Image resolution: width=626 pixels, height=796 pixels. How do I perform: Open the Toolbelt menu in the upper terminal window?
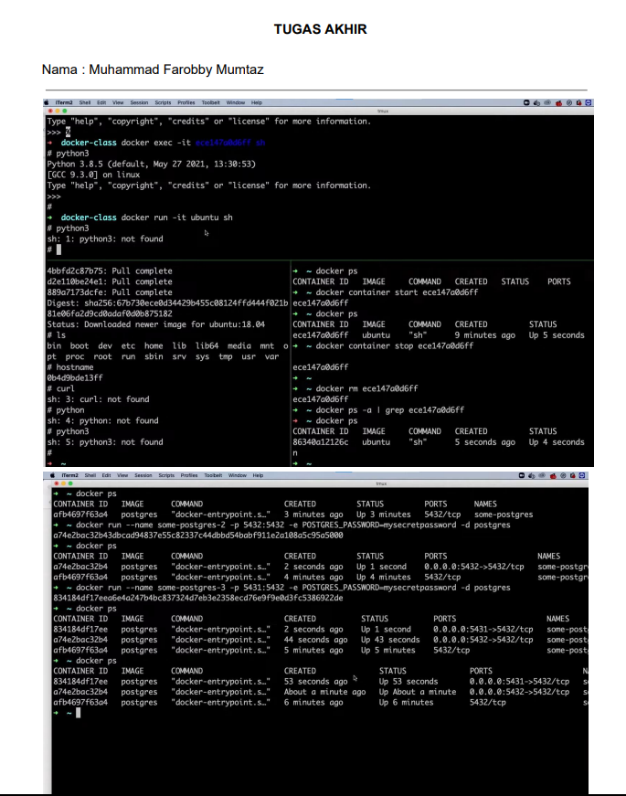coord(211,102)
